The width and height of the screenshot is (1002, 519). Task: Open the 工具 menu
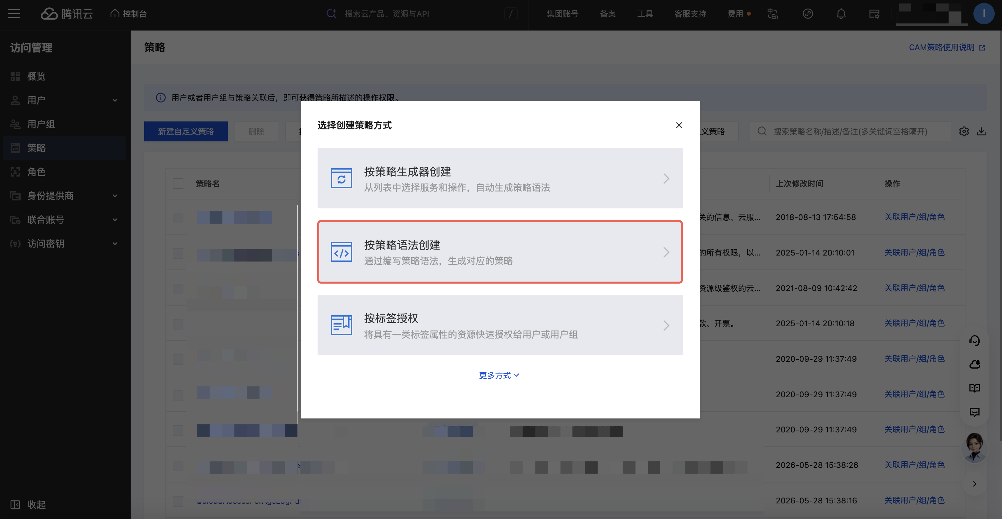click(645, 14)
